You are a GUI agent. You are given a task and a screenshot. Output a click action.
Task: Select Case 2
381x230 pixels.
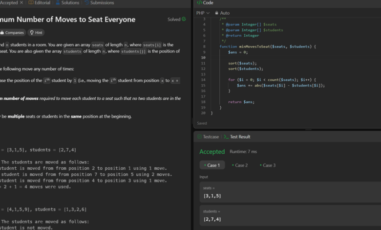coord(240,165)
